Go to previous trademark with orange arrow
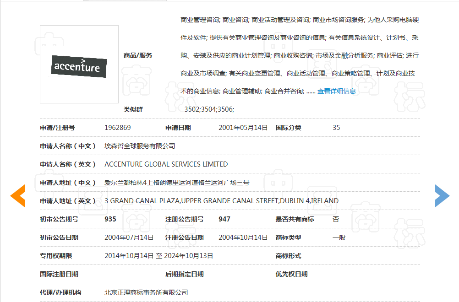The width and height of the screenshot is (459, 302). tap(17, 196)
